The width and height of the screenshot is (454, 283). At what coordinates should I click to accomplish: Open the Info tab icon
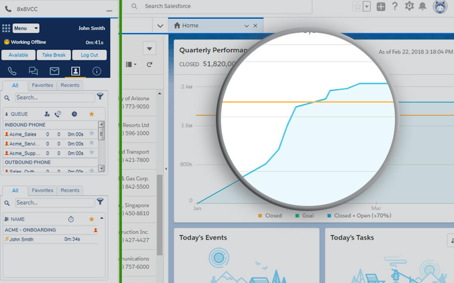pyautogui.click(x=96, y=71)
